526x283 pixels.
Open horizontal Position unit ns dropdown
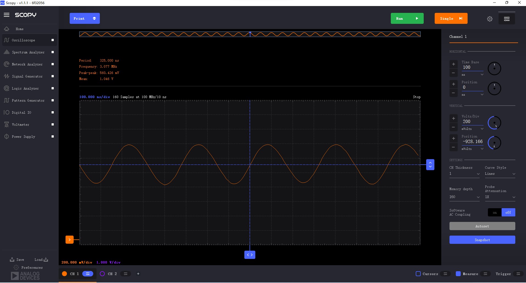coord(472,95)
